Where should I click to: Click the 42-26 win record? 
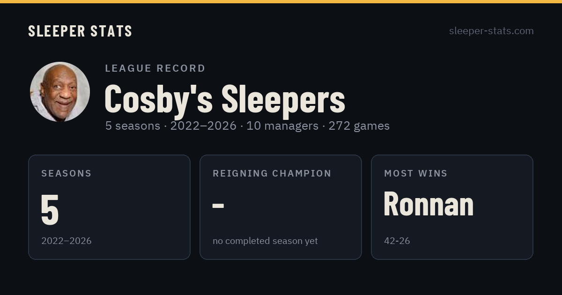coord(397,241)
